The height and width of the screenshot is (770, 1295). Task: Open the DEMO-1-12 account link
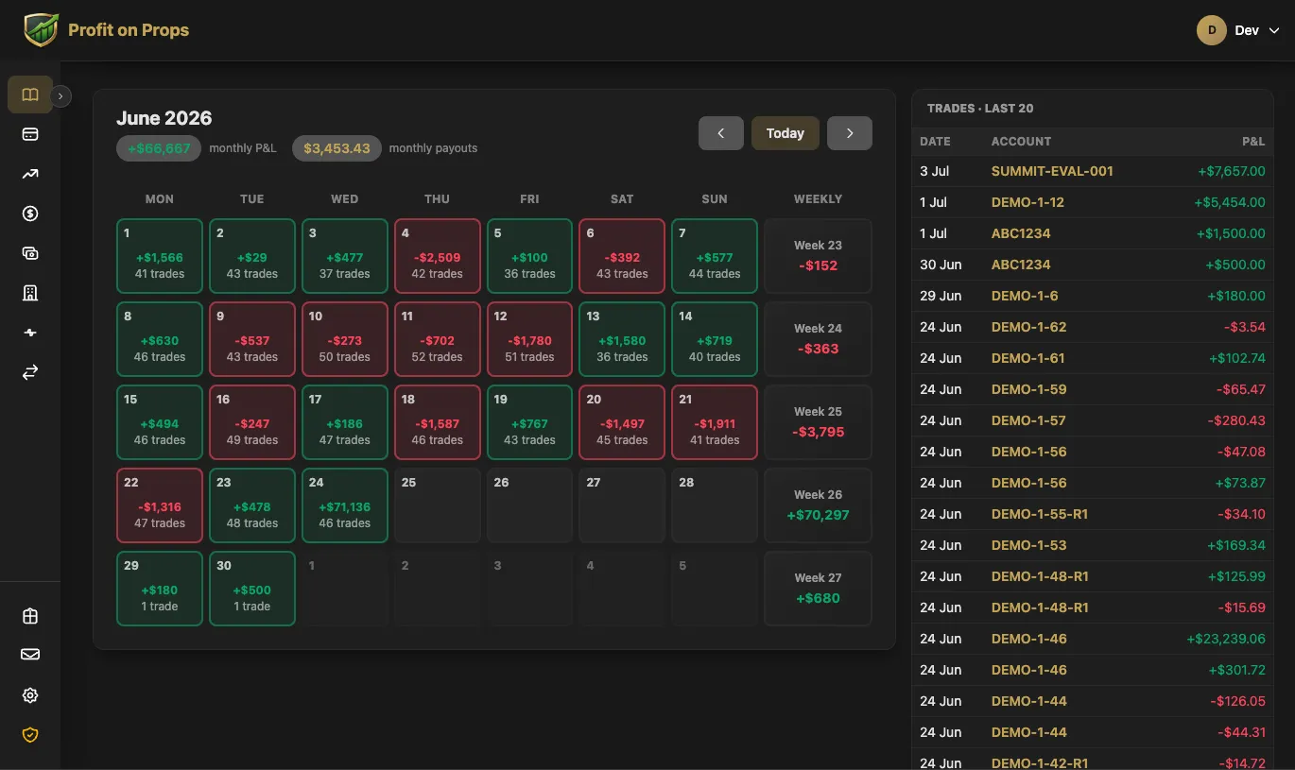(x=1027, y=202)
